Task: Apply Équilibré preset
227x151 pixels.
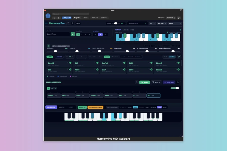Action: coord(147,46)
